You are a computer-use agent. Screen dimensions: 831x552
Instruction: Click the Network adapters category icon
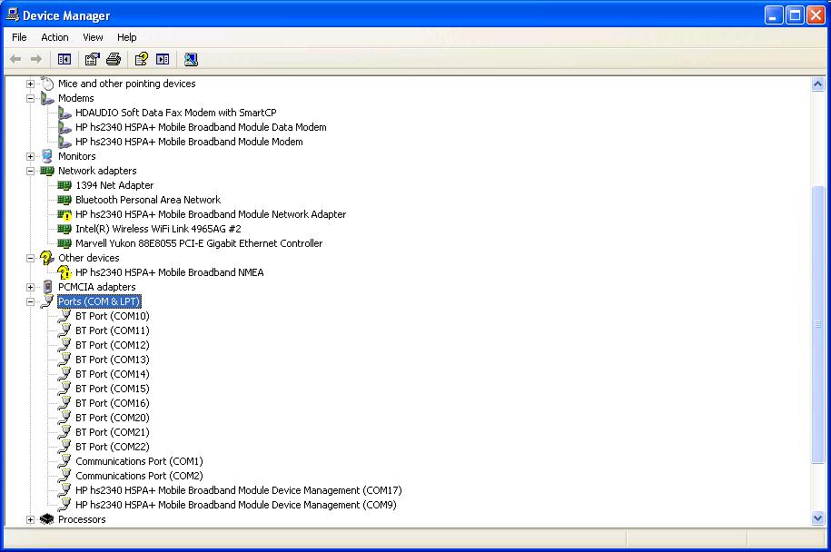click(x=47, y=171)
